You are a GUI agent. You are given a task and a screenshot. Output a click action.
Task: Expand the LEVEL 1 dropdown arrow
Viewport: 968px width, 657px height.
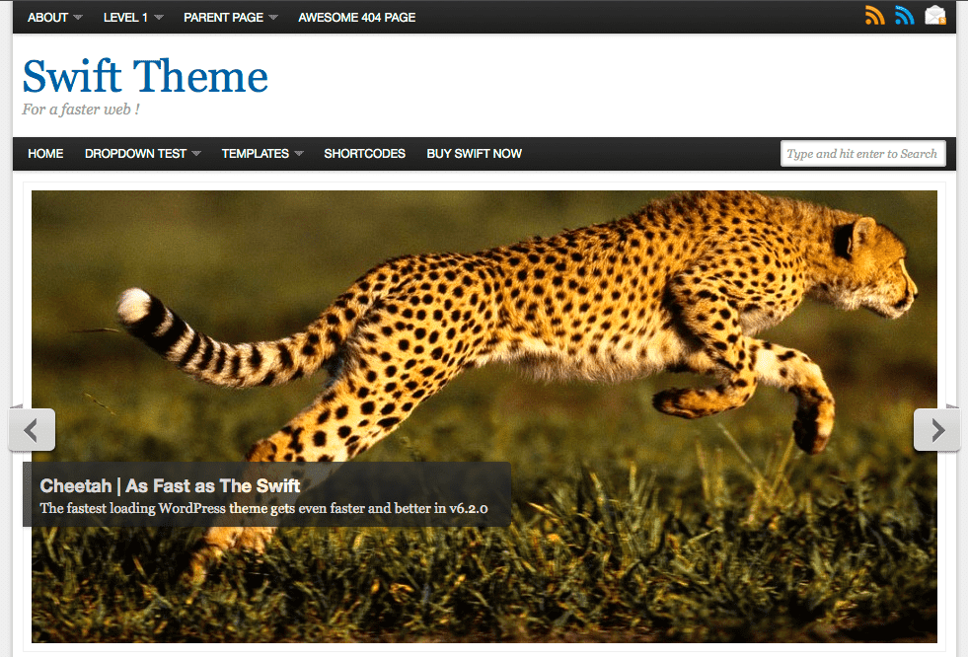click(x=159, y=18)
